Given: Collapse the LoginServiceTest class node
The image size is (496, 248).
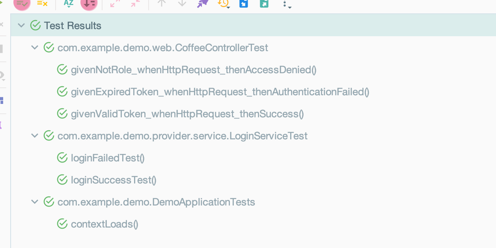Looking at the screenshot, I should coord(35,136).
